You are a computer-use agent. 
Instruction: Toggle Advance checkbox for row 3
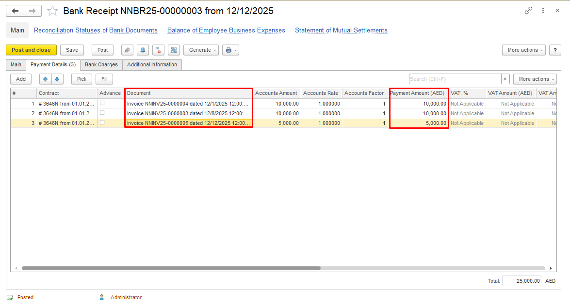pyautogui.click(x=102, y=123)
